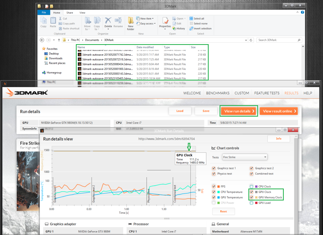Click the Load button
The width and height of the screenshot is (323, 235).
[x=180, y=111]
